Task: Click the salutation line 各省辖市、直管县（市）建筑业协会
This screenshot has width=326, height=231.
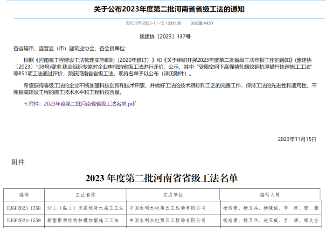Action: point(70,48)
